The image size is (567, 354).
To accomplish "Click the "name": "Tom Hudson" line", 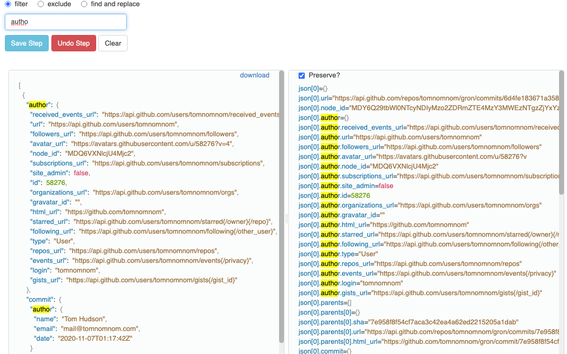I will coord(70,319).
